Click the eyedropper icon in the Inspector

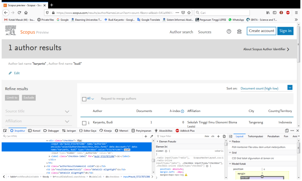pyautogui.click(x=152, y=136)
